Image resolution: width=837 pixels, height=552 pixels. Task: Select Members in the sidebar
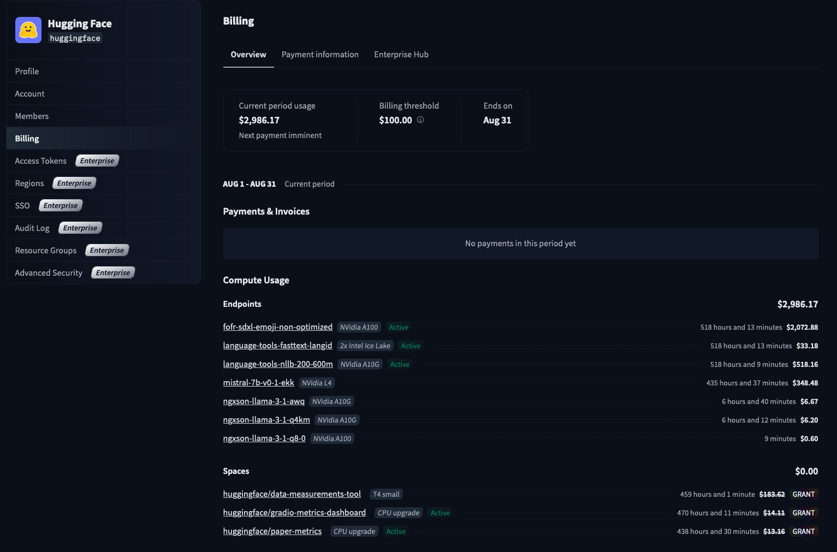pyautogui.click(x=32, y=116)
